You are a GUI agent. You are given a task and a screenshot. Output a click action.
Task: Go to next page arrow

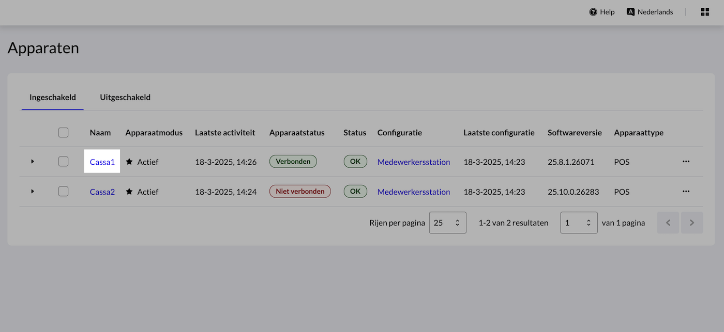[692, 223]
